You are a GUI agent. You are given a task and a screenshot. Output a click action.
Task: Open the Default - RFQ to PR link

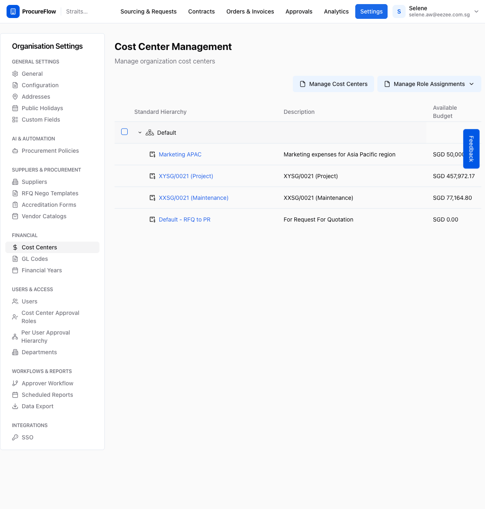coord(185,219)
